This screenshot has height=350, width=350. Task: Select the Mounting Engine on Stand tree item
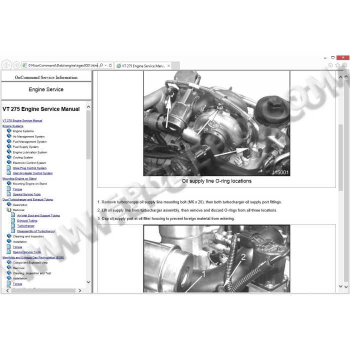point(29,183)
